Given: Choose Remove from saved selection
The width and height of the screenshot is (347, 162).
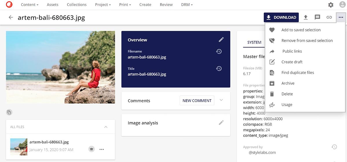Looking at the screenshot, I should click(x=307, y=41).
